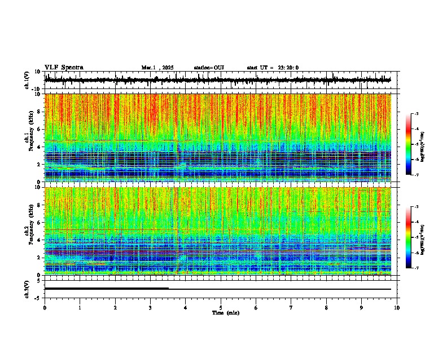Click time axis tick label "7"
447x345 pixels.
click(x=291, y=308)
